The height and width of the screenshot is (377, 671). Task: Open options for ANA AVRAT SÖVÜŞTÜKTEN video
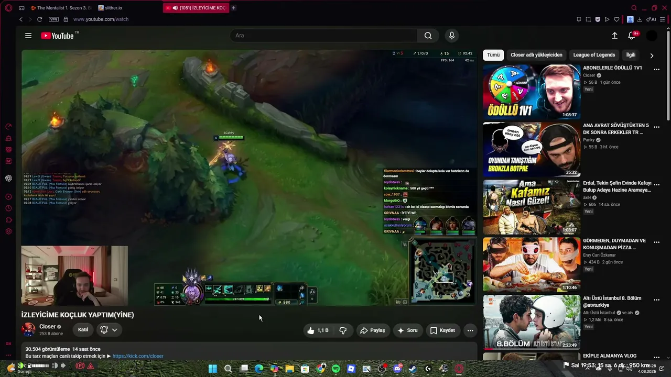(x=656, y=127)
